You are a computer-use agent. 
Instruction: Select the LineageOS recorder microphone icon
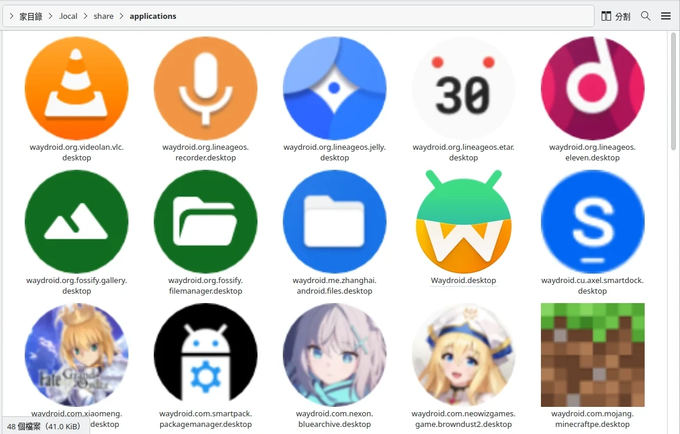coord(206,88)
